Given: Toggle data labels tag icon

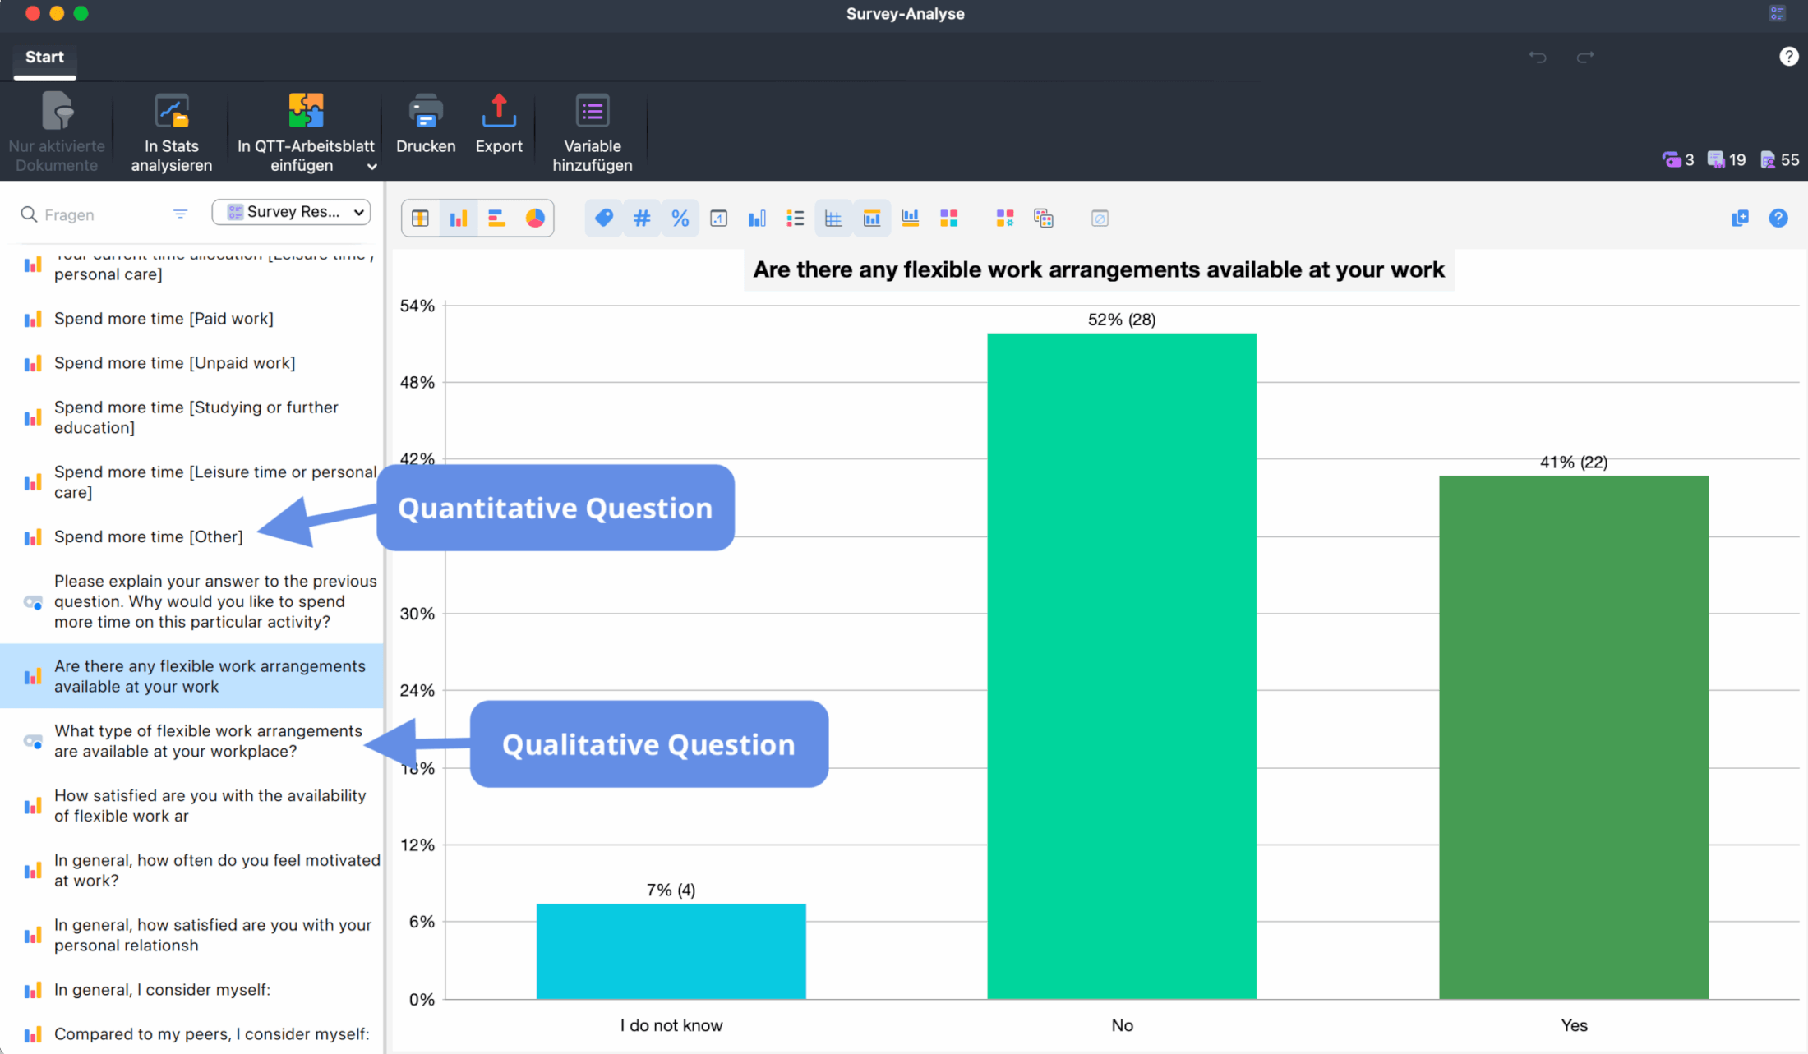Looking at the screenshot, I should 604,218.
